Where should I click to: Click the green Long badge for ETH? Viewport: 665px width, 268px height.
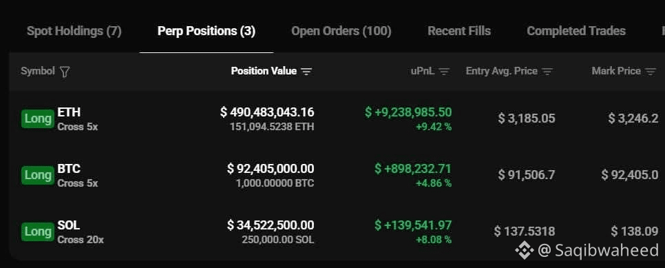point(38,118)
